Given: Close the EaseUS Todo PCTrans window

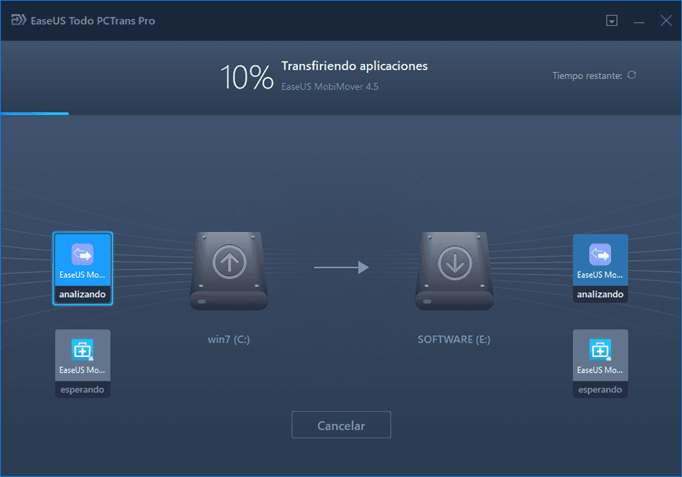Looking at the screenshot, I should click(x=666, y=20).
